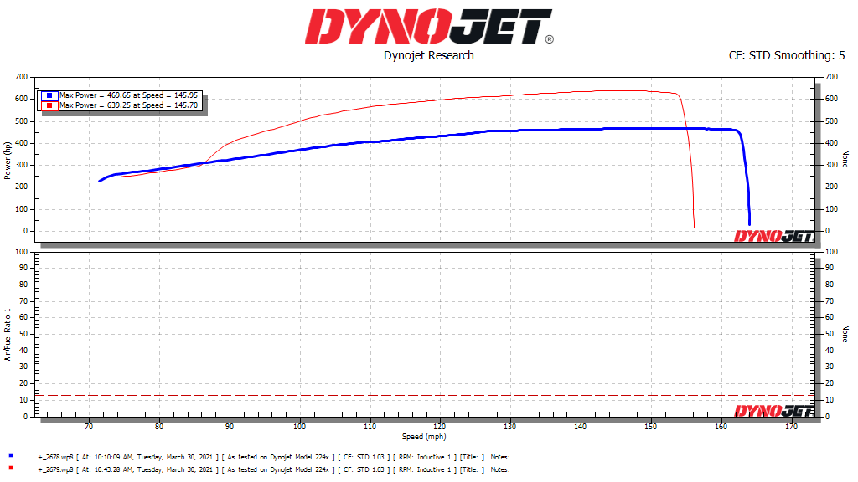Click the "Speed (mph)" axis label

(424, 436)
